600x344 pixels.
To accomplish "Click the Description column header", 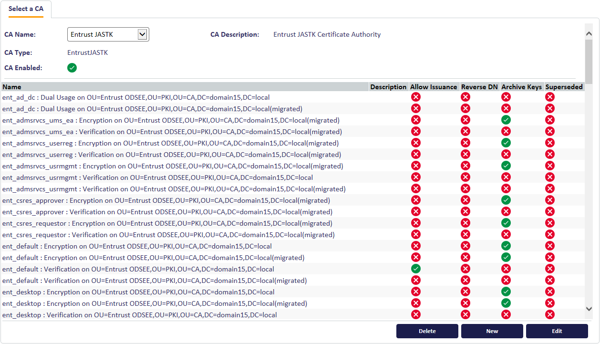I will (388, 87).
